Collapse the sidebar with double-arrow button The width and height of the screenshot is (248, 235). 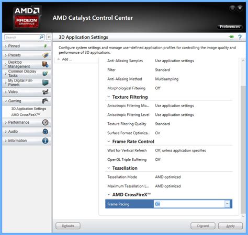tap(49, 37)
